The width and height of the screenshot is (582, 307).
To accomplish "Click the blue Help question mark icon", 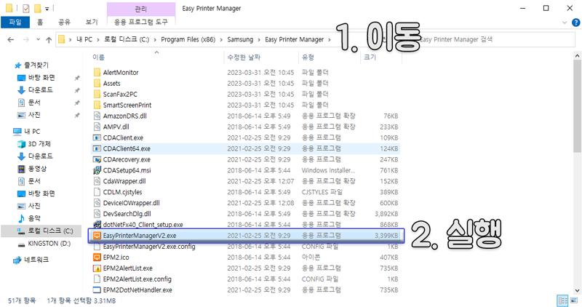I will pyautogui.click(x=575, y=23).
